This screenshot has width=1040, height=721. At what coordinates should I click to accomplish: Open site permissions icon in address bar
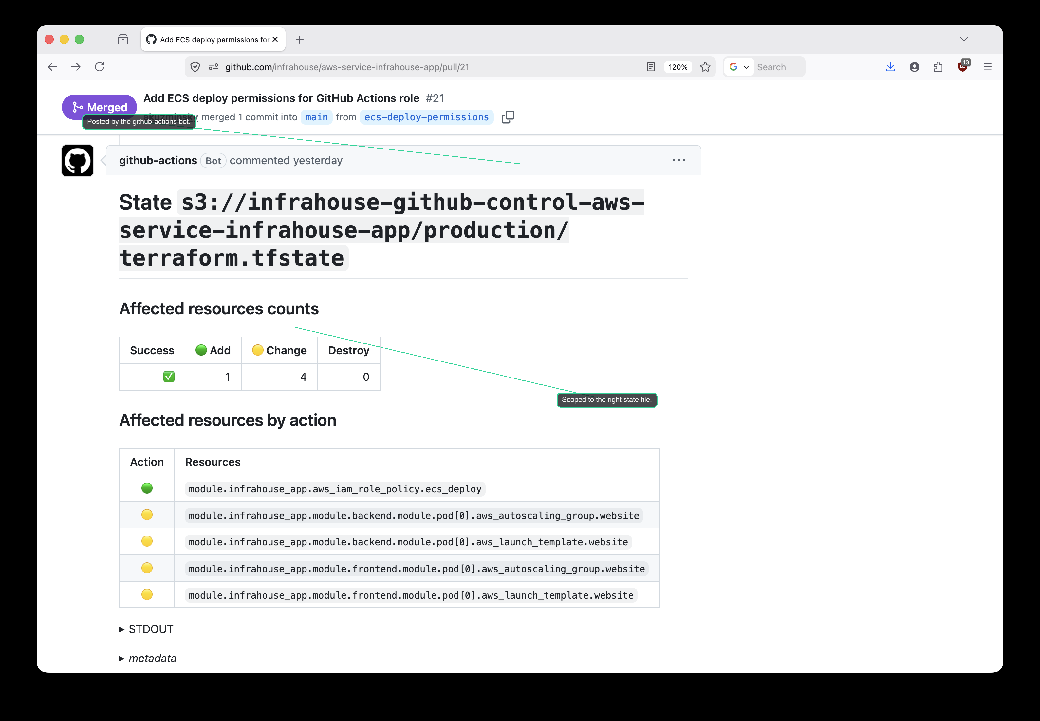214,67
